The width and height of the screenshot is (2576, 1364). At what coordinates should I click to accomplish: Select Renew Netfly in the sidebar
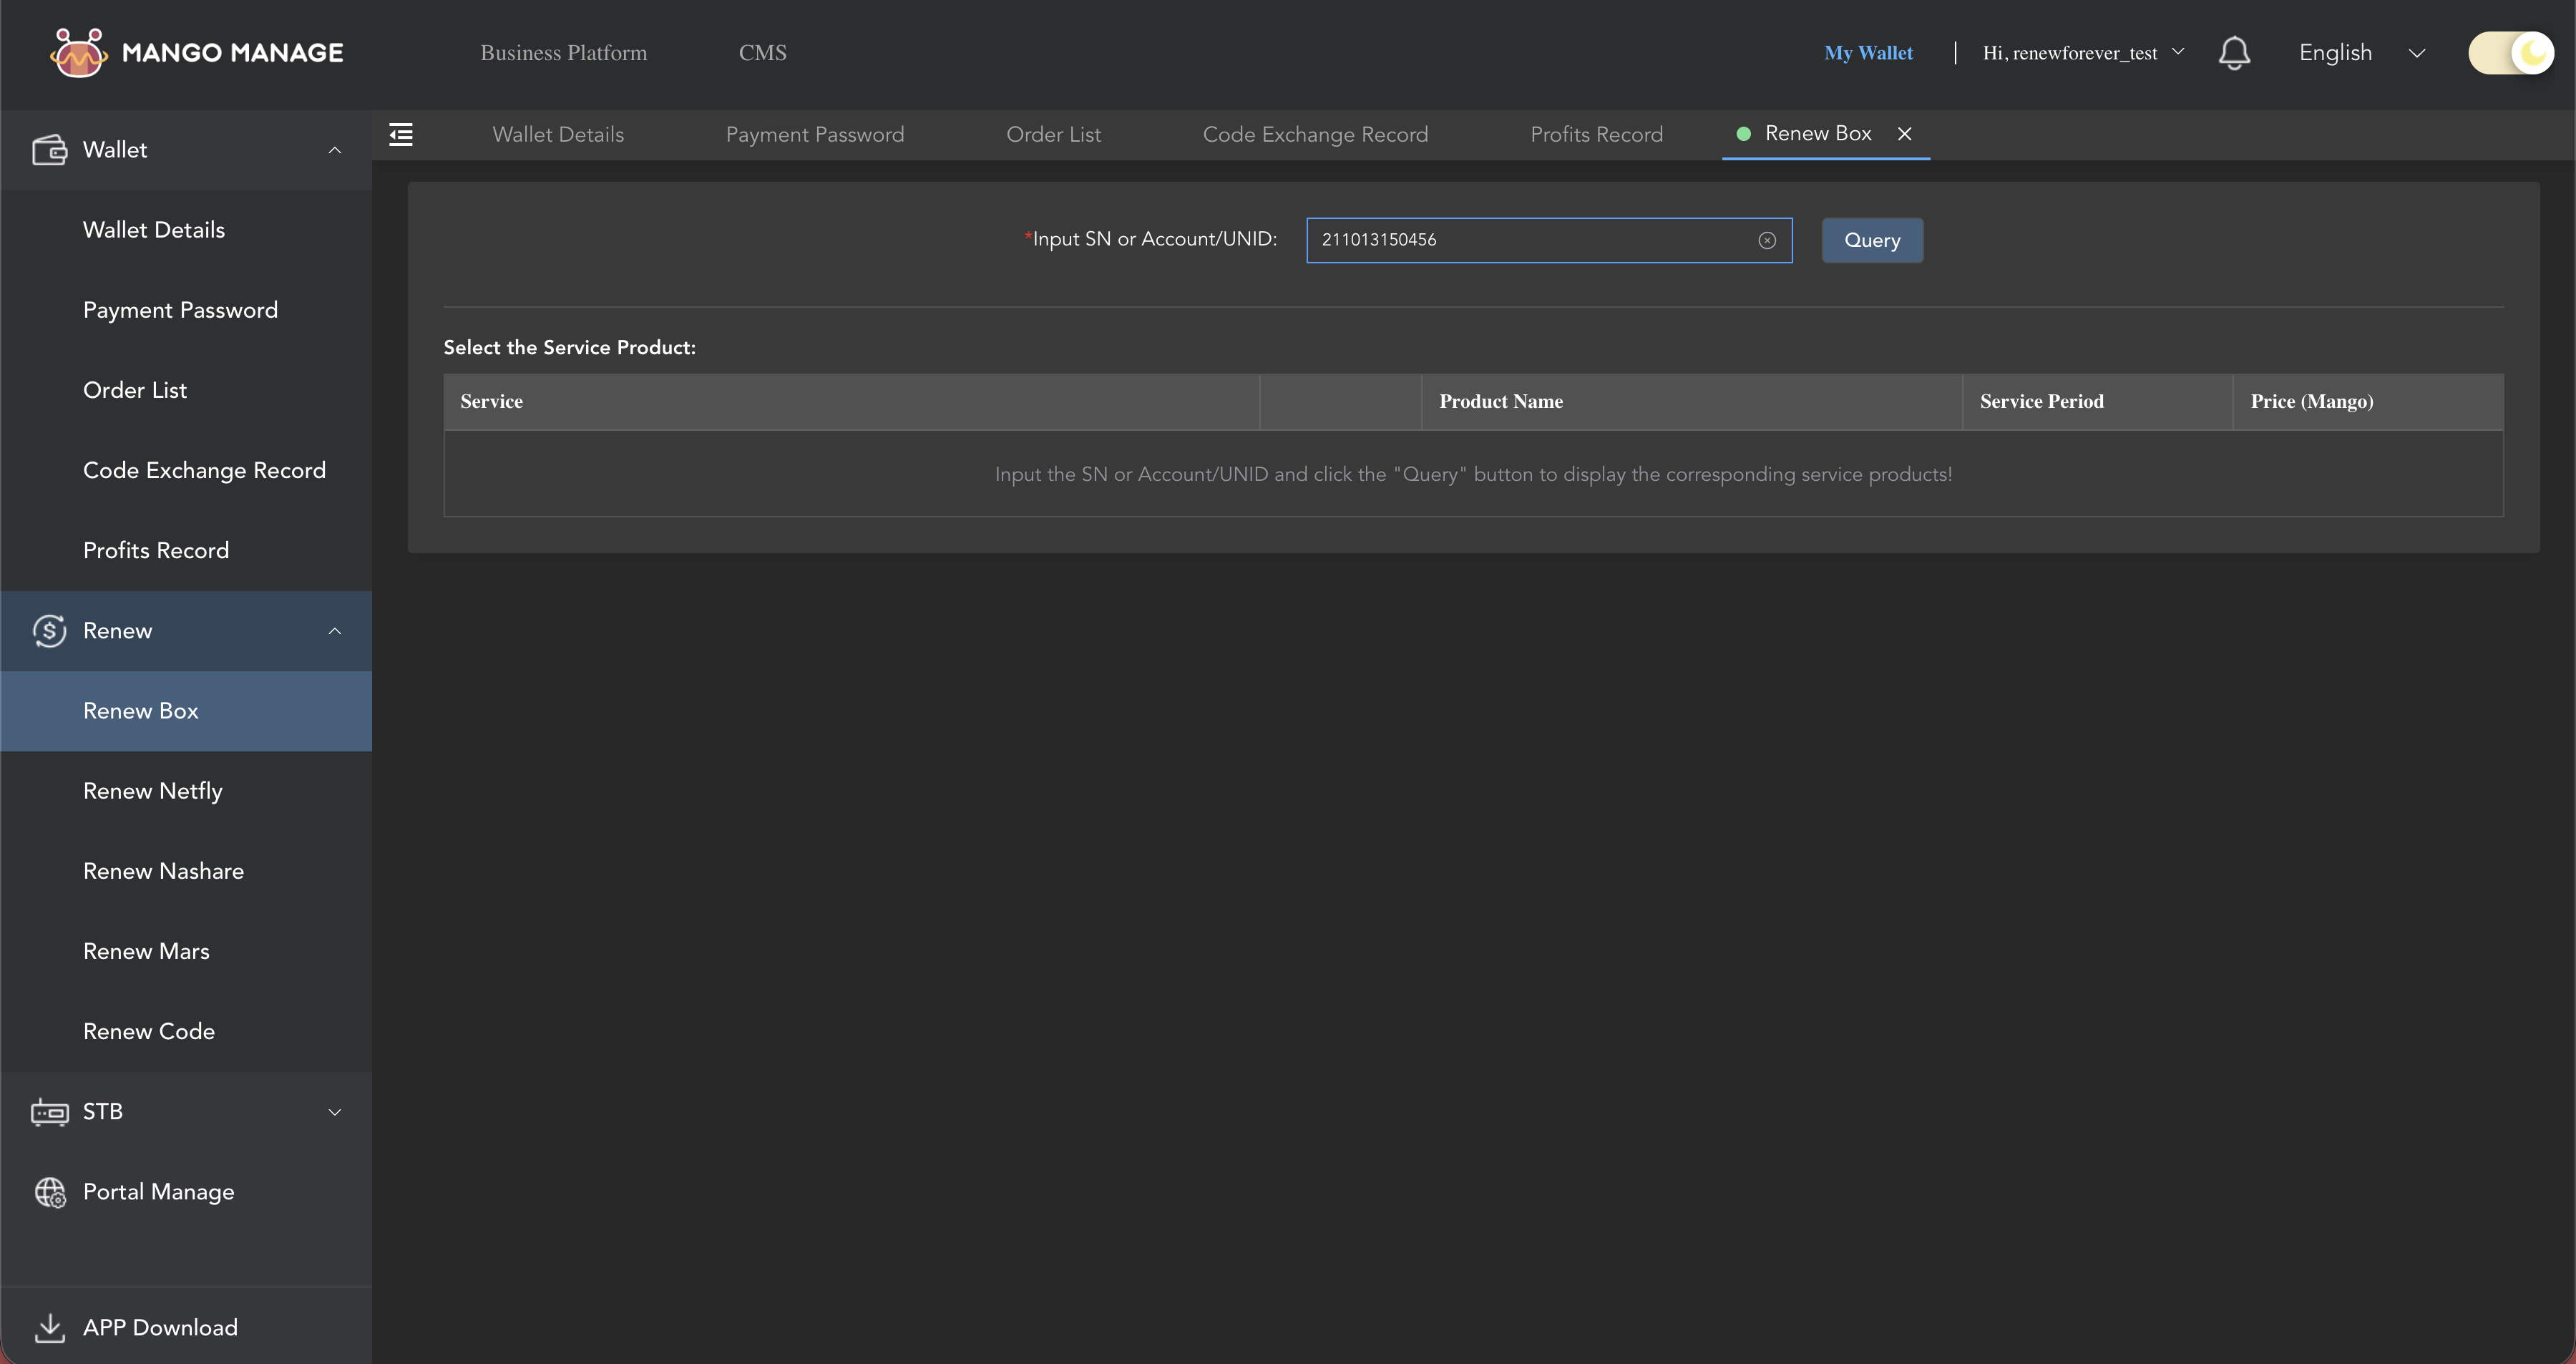point(152,790)
